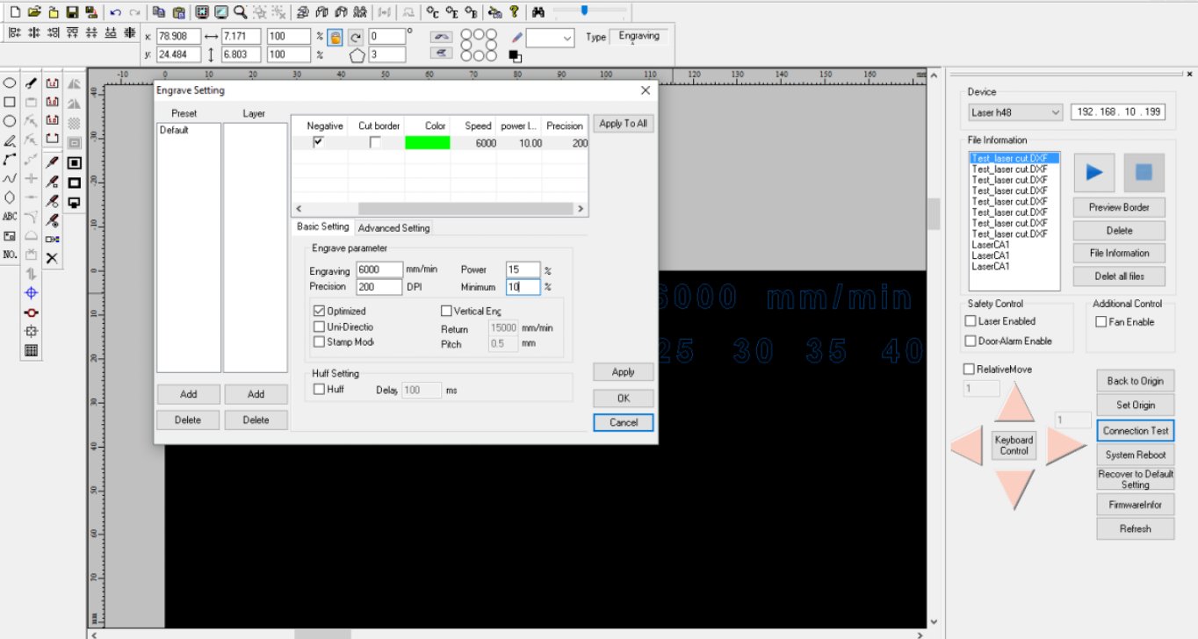
Task: Click the right arrow jog button
Action: coord(1066,446)
